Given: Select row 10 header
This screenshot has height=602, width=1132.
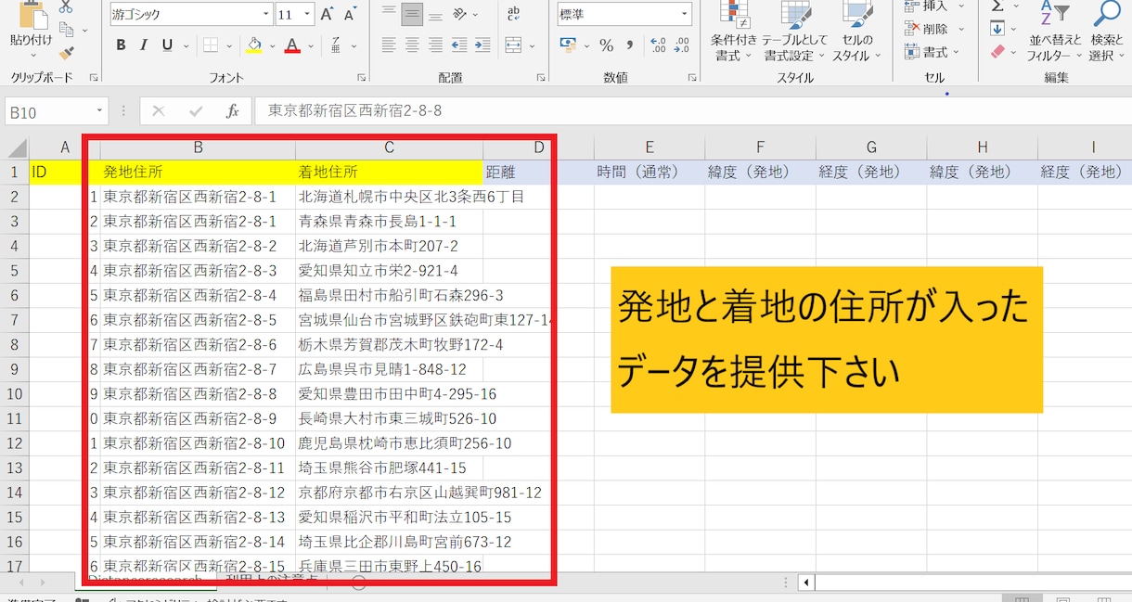Looking at the screenshot, I should (x=14, y=393).
